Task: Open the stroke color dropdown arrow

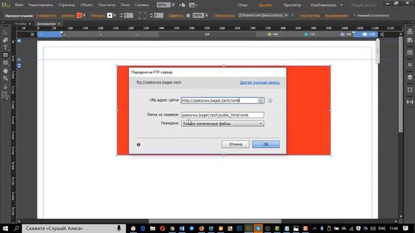Action: coord(115,16)
